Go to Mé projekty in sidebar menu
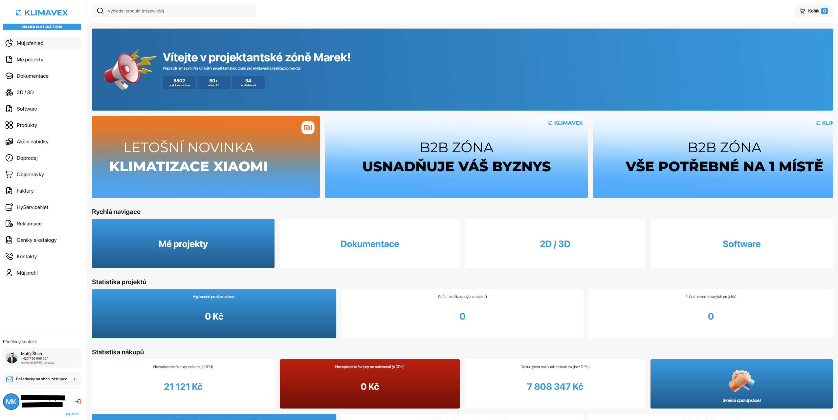The height and width of the screenshot is (420, 838). pyautogui.click(x=42, y=59)
